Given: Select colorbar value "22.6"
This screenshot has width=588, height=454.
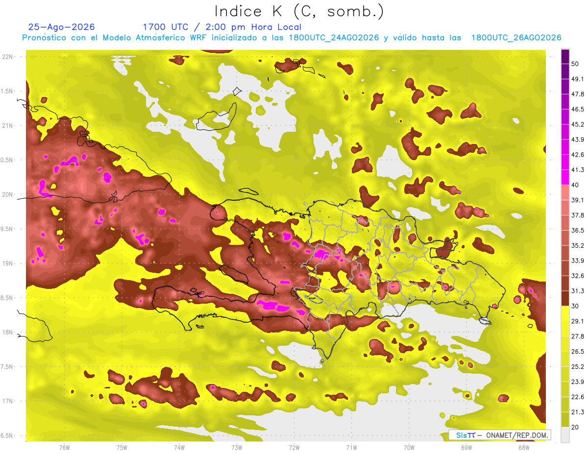Looking at the screenshot, I should pos(578,397).
